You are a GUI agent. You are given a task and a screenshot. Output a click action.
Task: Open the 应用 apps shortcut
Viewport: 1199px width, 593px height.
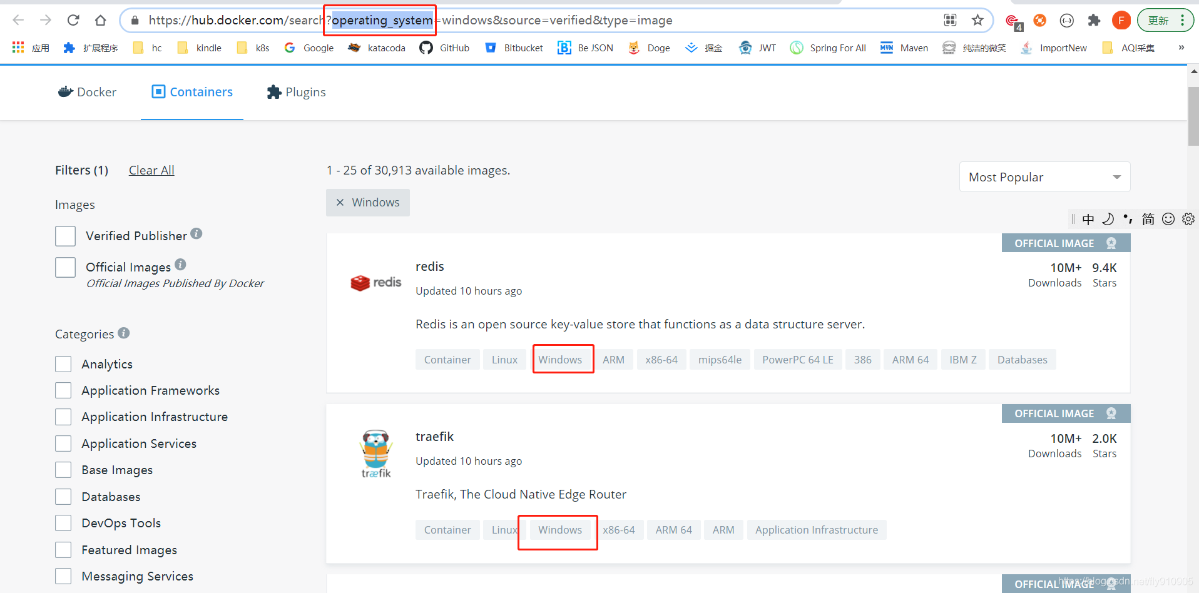click(31, 48)
